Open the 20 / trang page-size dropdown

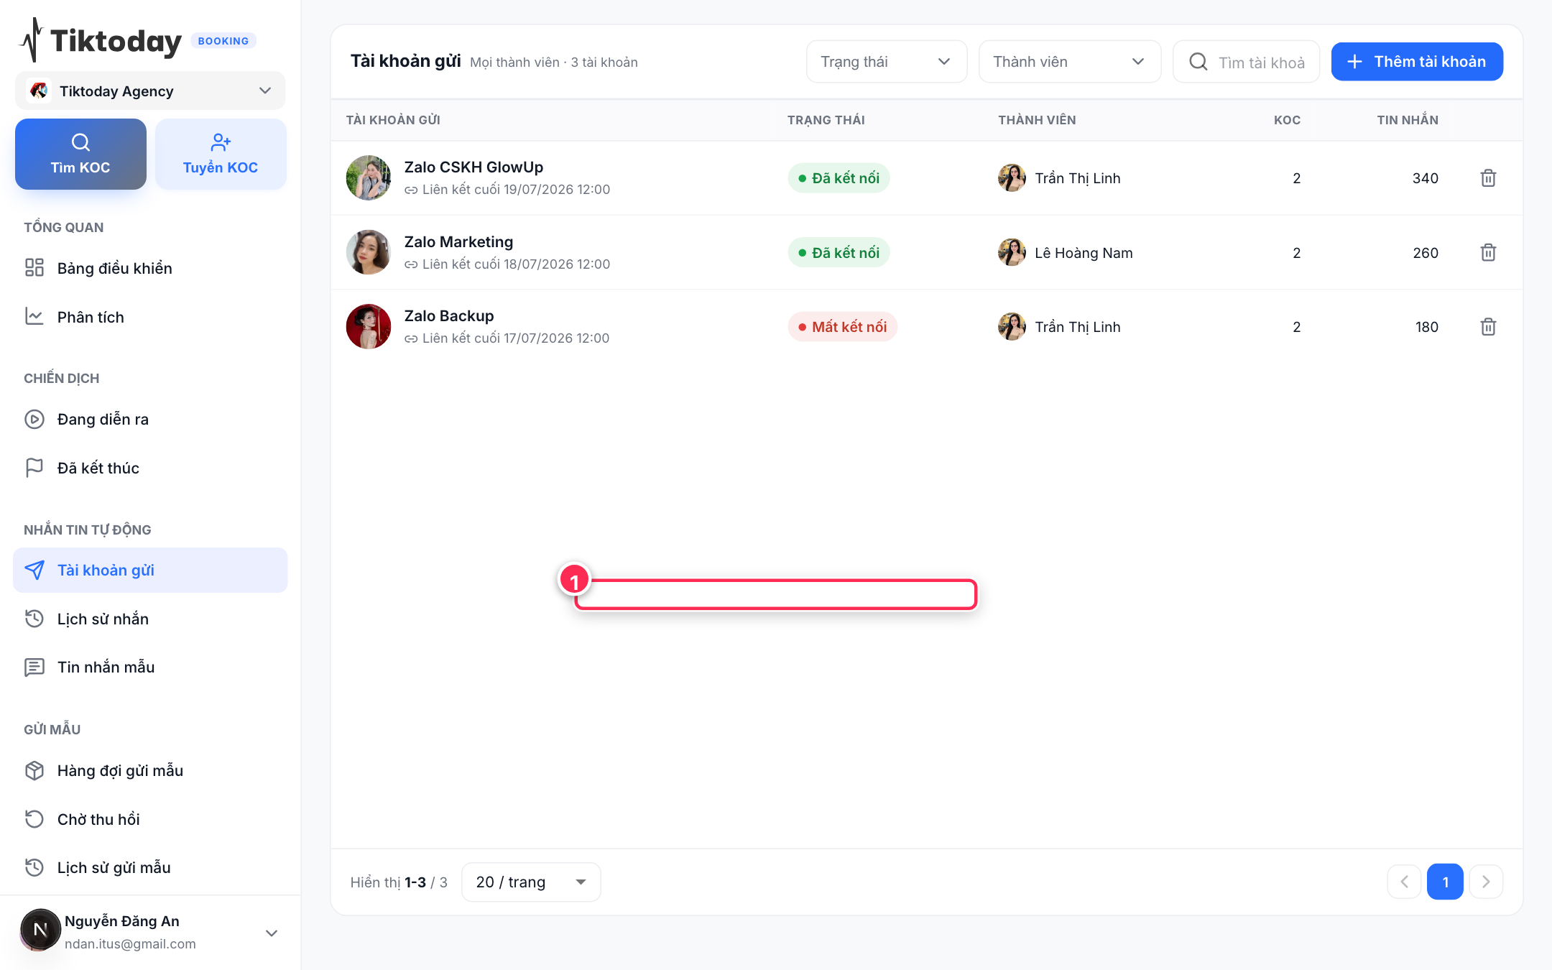click(x=530, y=882)
